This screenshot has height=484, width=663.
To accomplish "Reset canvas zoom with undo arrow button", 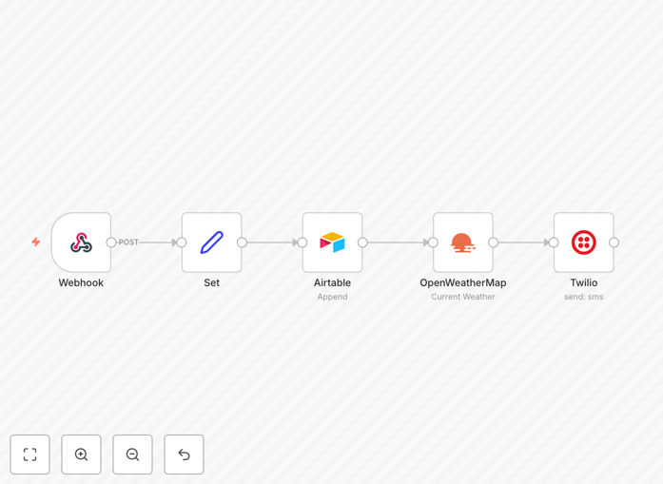I will click(184, 455).
